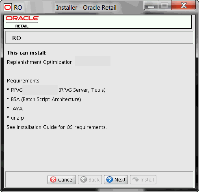Click the 'Replenishment Optimization' text
Image resolution: width=199 pixels, height=192 pixels.
click(40, 62)
